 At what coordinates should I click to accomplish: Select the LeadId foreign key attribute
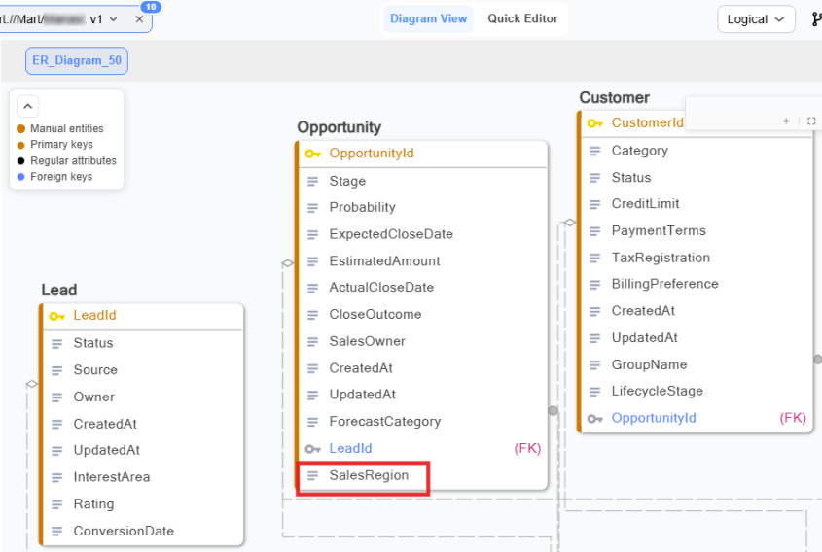tap(350, 448)
